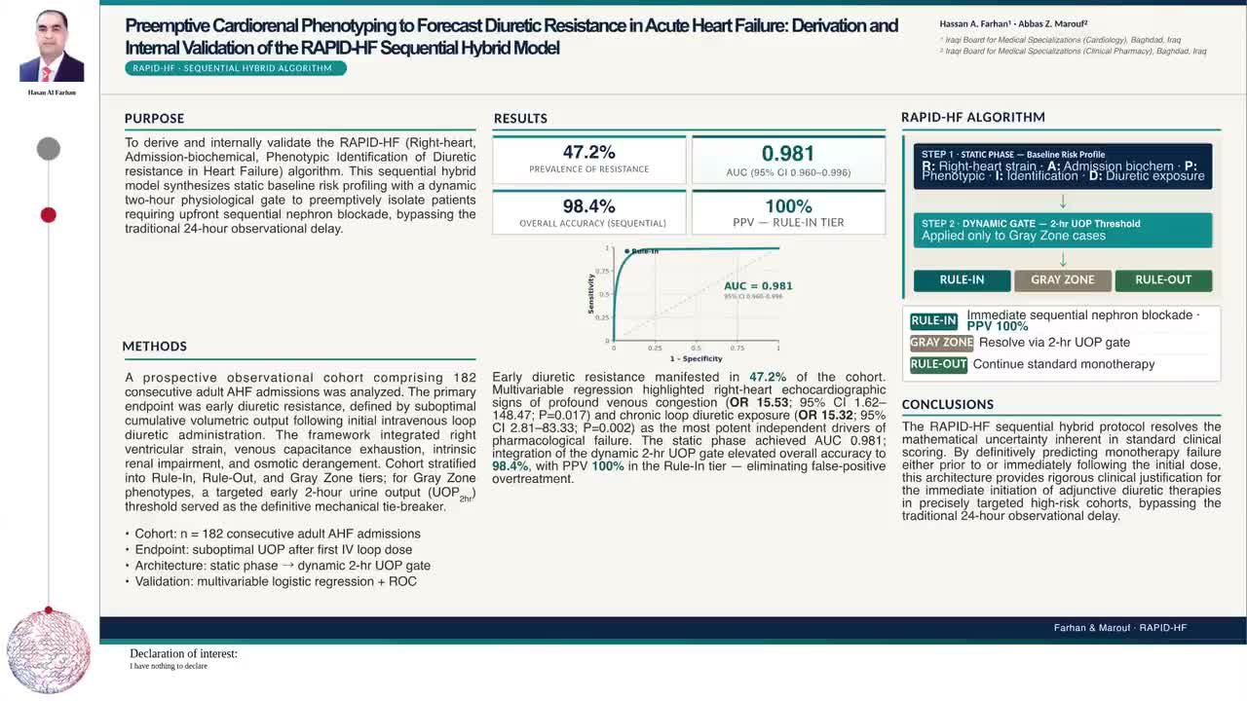
Task: Click the Cardiology affiliation line
Action: coord(1060,41)
